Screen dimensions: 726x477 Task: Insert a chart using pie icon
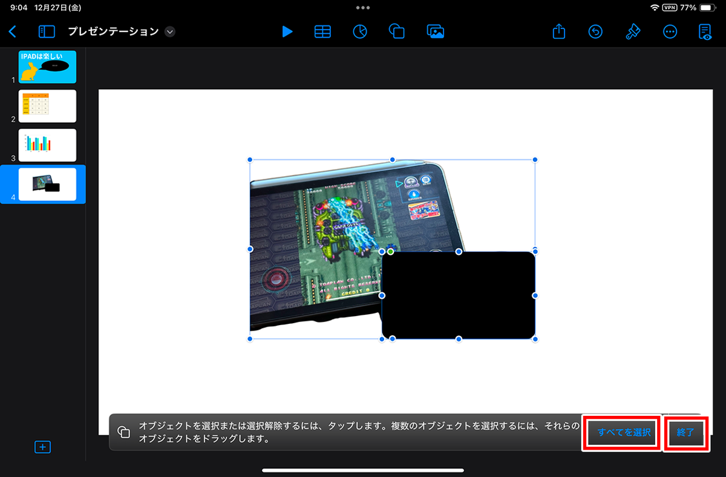360,31
